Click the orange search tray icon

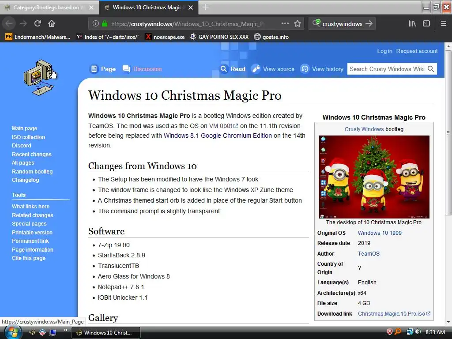point(398,332)
